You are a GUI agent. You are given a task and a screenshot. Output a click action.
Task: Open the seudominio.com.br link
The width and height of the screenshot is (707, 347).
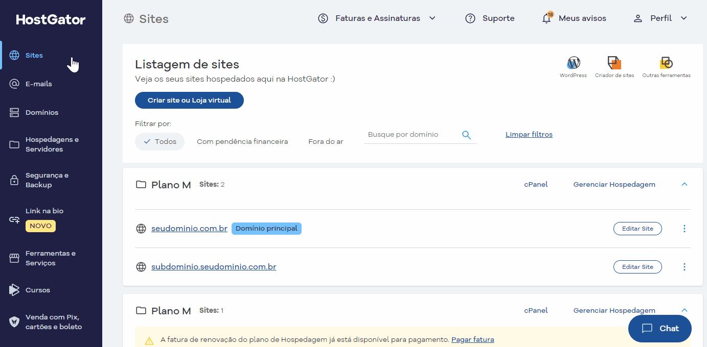click(189, 229)
